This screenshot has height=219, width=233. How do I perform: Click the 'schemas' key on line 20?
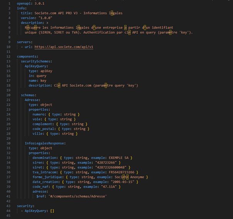(x=29, y=95)
